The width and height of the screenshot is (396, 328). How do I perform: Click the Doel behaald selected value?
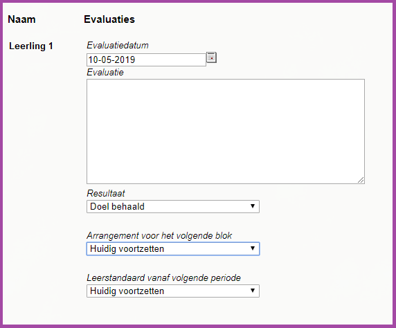coord(117,206)
